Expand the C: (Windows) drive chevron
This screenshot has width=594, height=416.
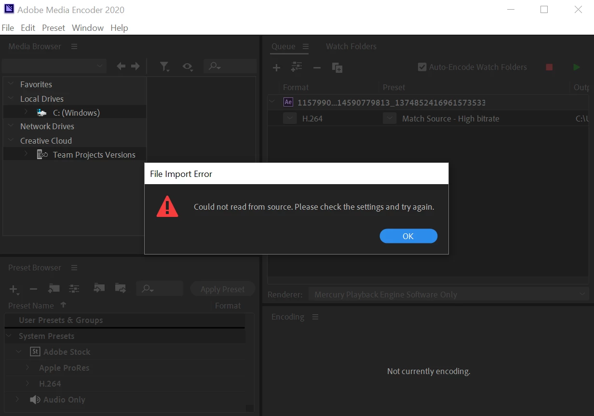[26, 112]
